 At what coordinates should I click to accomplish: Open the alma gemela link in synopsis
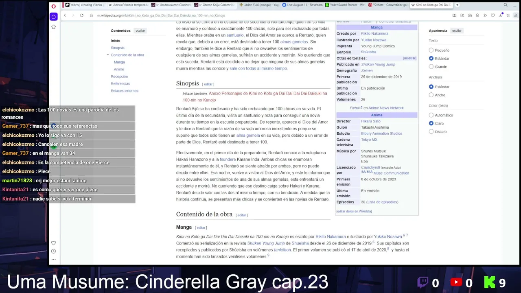[248, 135]
